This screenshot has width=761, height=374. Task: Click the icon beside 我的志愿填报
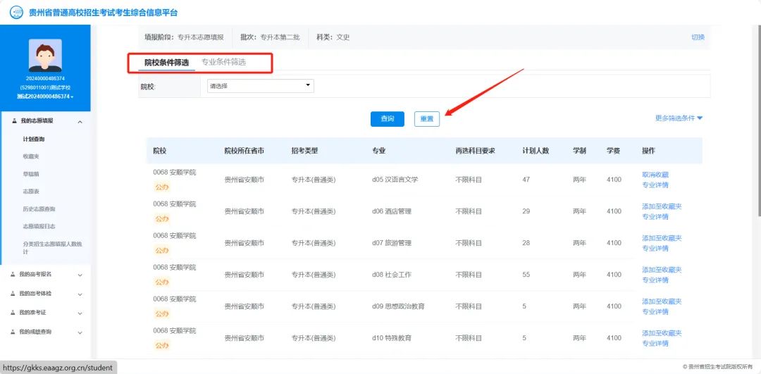[x=15, y=121]
